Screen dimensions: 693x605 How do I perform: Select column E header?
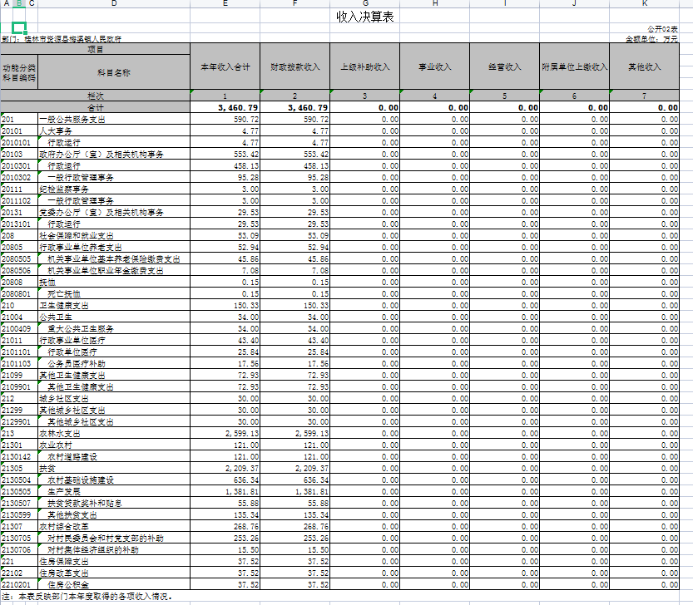[x=225, y=4]
